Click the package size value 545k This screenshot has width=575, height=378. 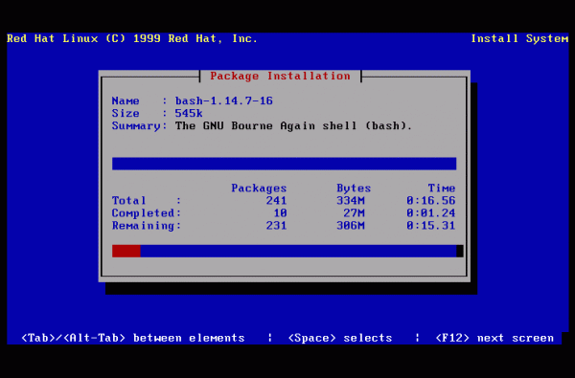tap(189, 113)
